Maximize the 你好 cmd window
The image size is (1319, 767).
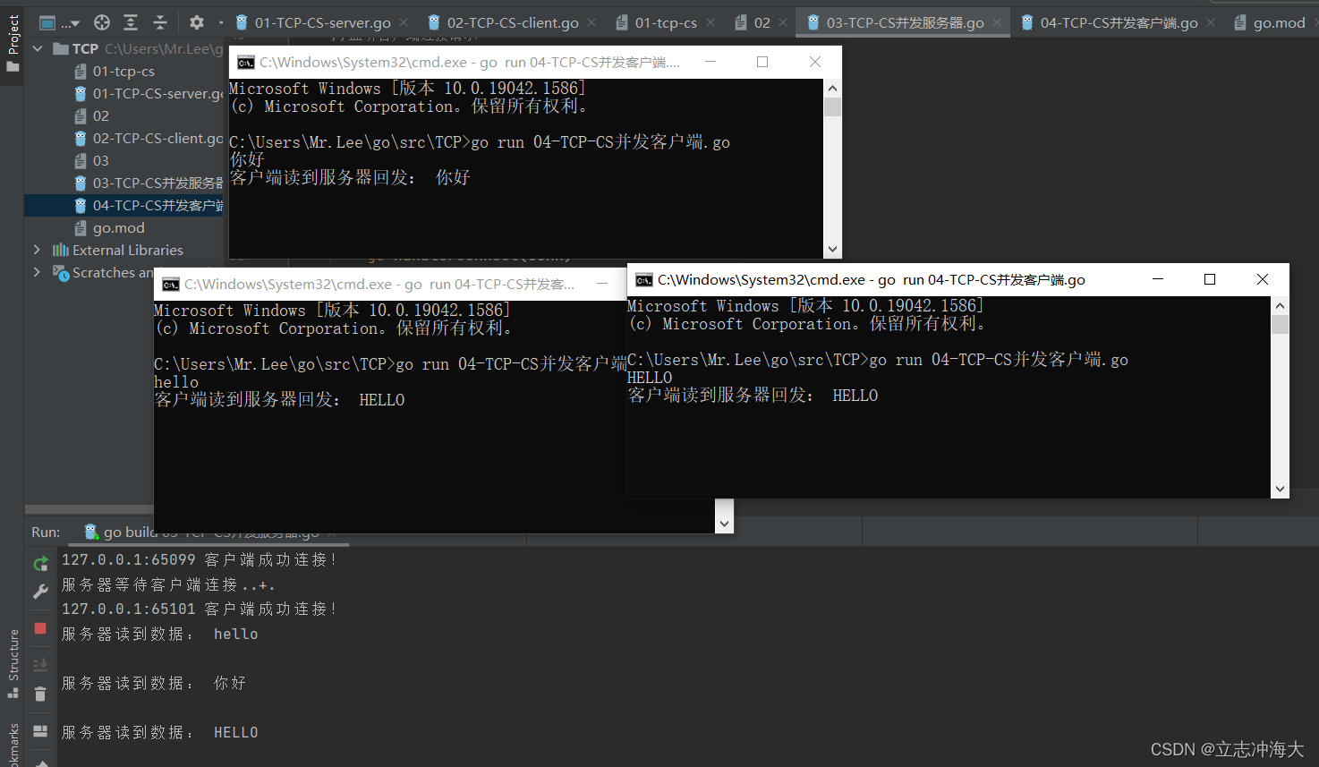(x=762, y=62)
